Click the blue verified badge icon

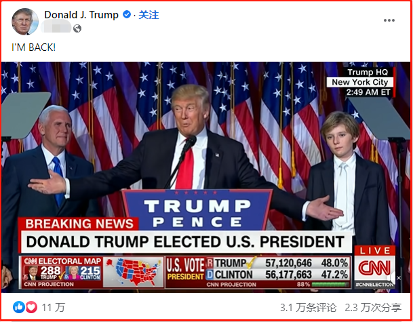click(127, 14)
